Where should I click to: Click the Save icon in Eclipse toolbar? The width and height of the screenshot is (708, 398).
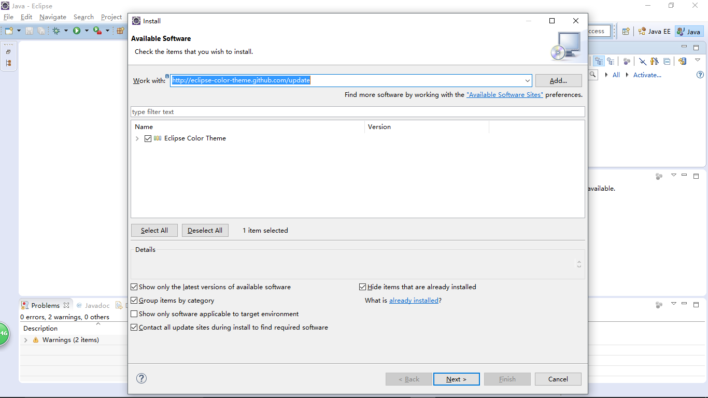tap(30, 31)
